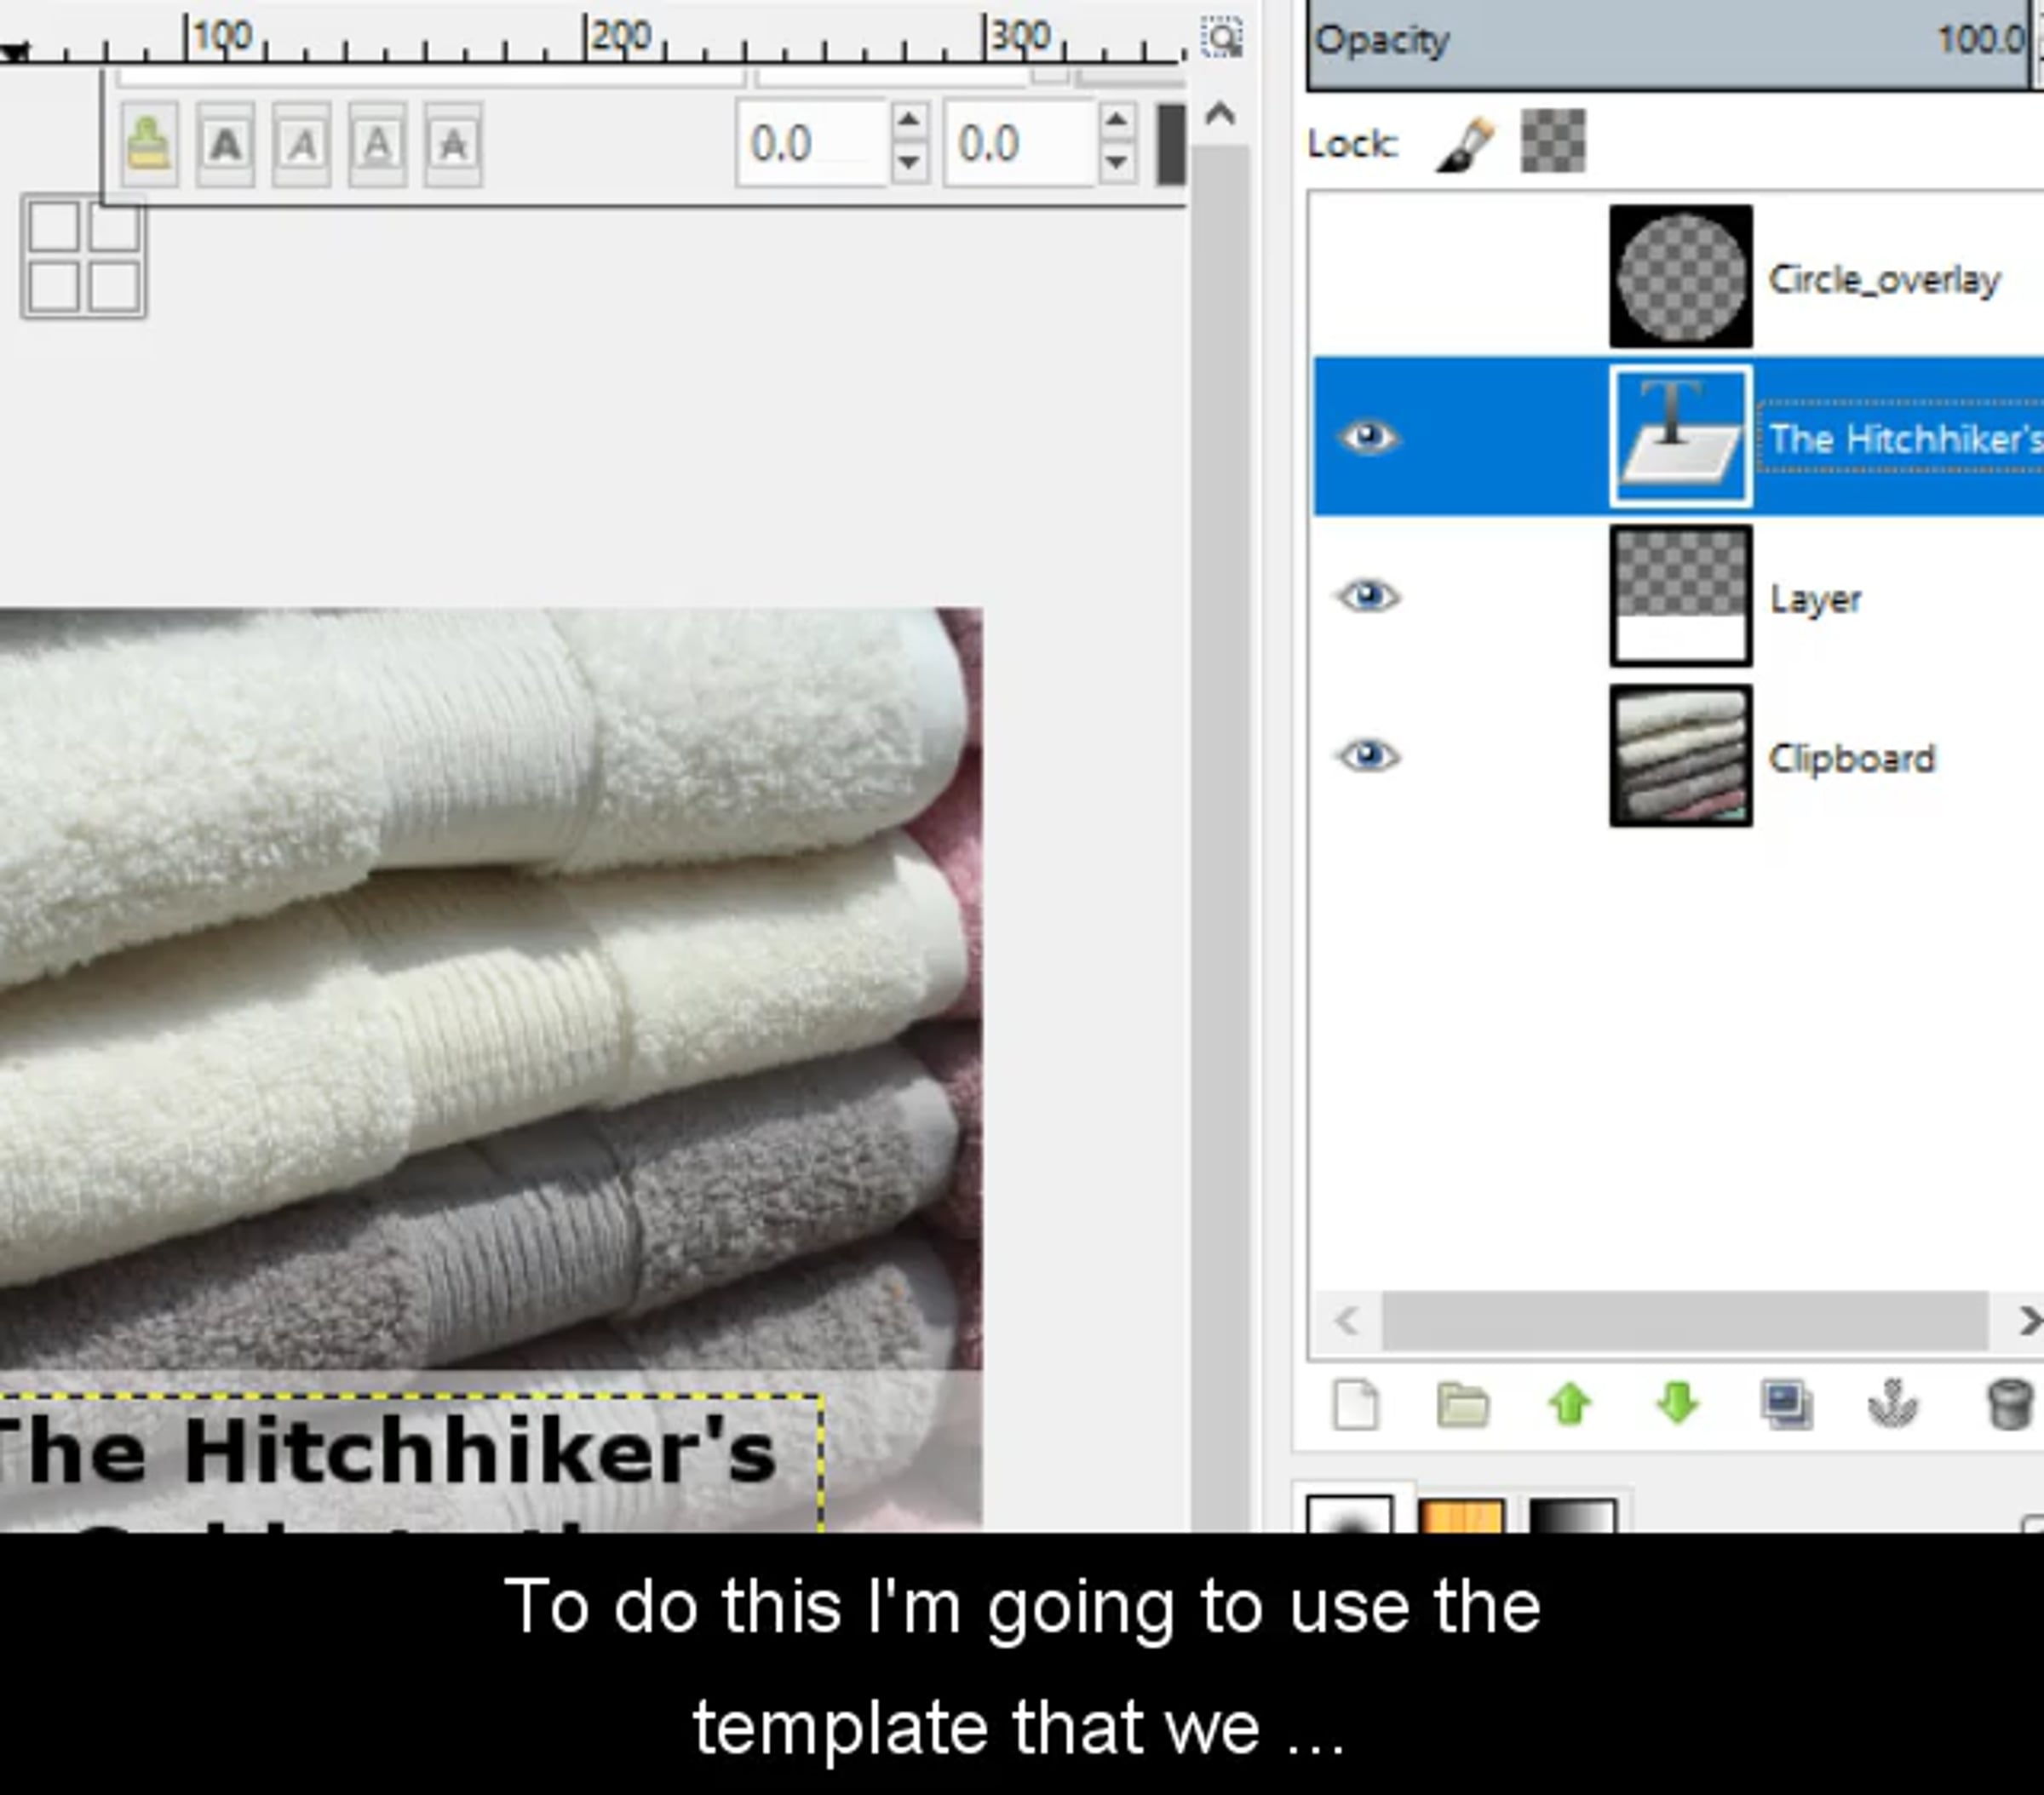
Task: Lower the selected layer
Action: pyautogui.click(x=1678, y=1404)
